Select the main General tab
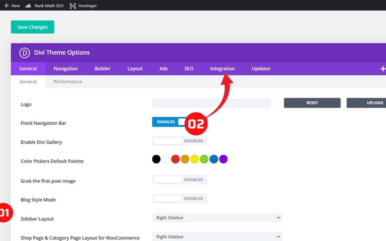Image resolution: width=386 pixels, height=241 pixels. 28,69
